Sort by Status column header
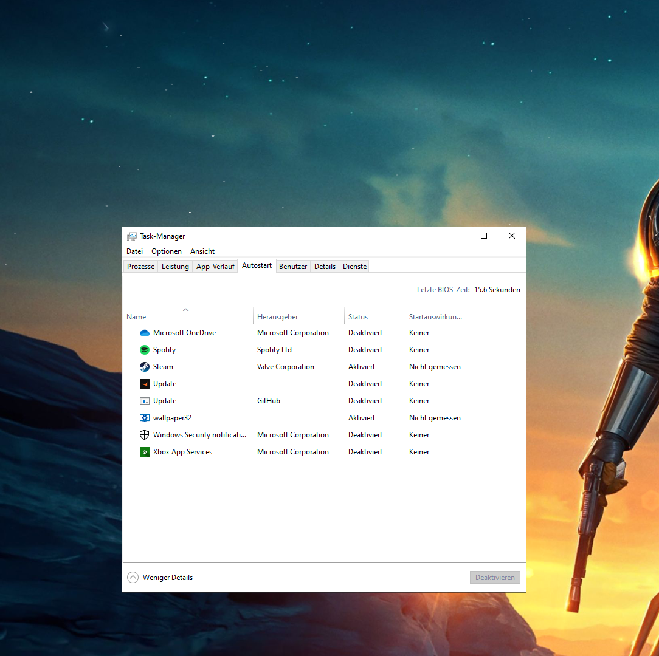659x656 pixels. (x=358, y=317)
